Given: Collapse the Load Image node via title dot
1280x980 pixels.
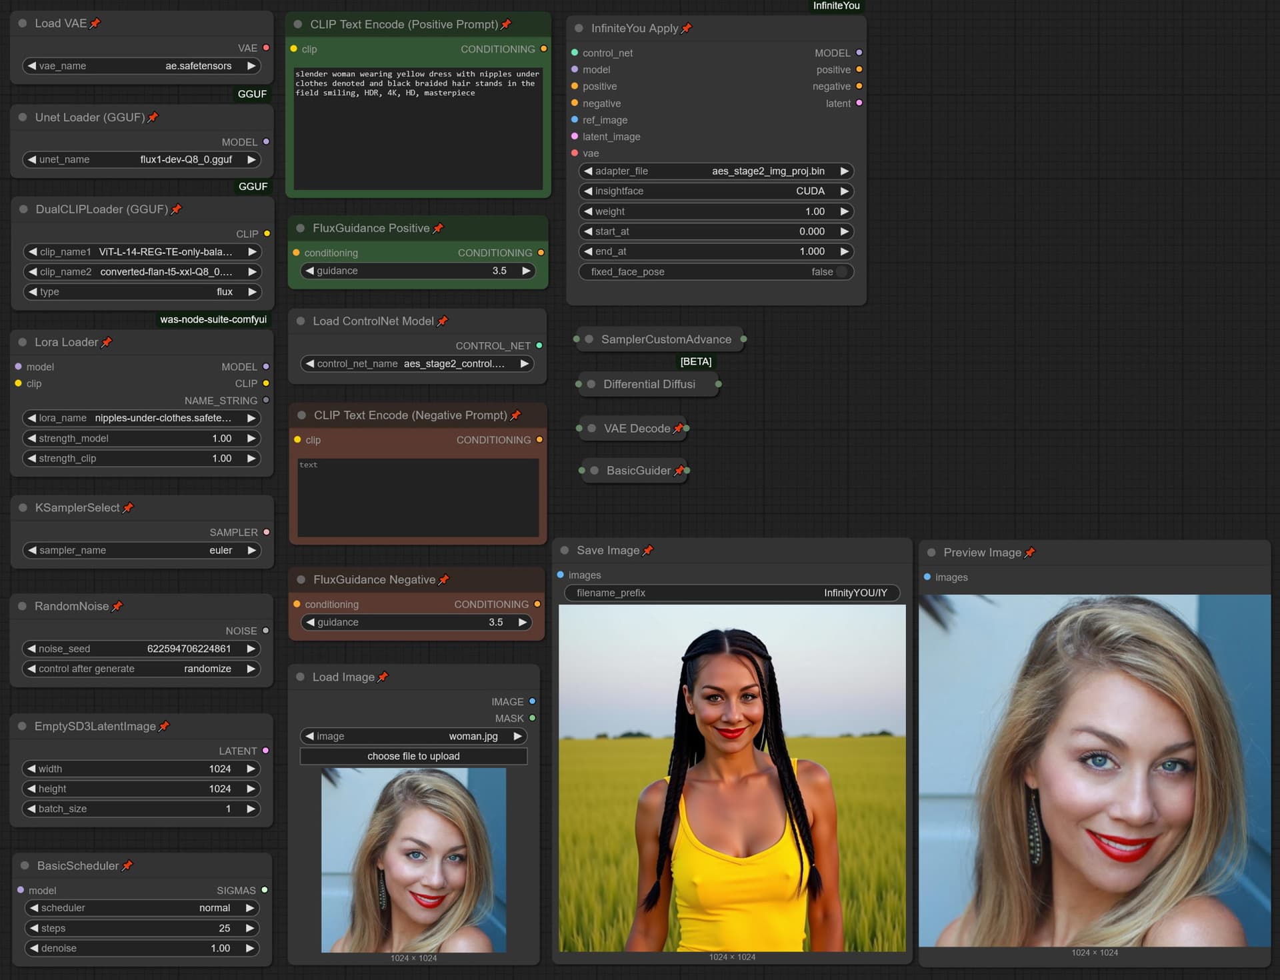Looking at the screenshot, I should pos(301,677).
